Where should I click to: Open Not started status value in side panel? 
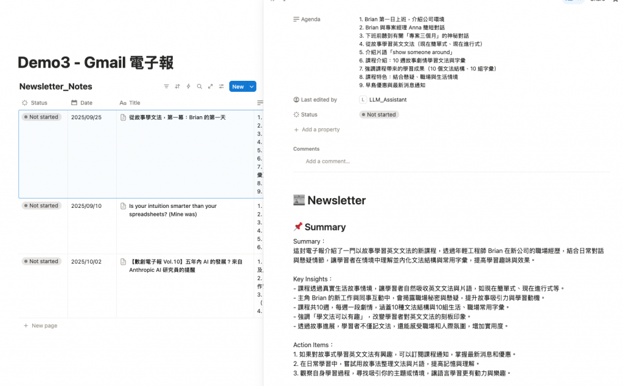point(379,114)
